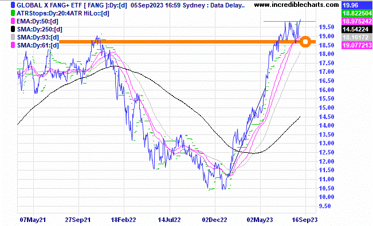Click the 14.50 price axis label
This screenshot has width=373, height=226.
[327, 117]
